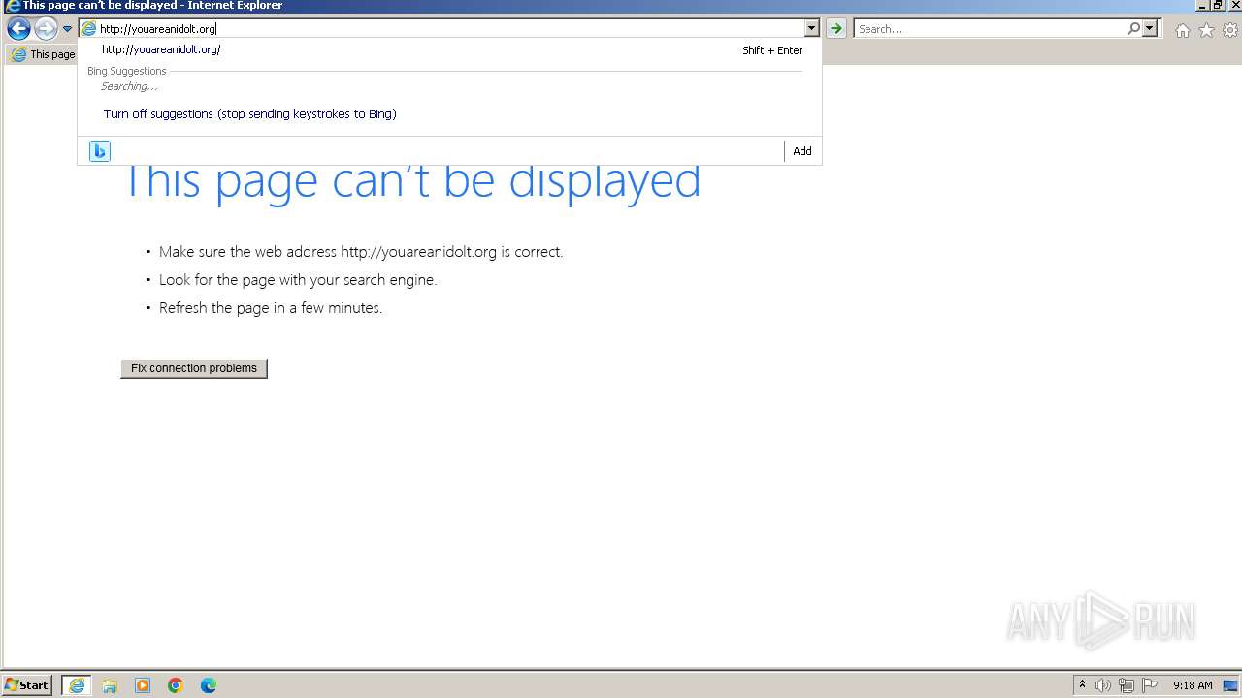
Task: Click 'Look for the page with your search engine' text
Action: coord(298,280)
